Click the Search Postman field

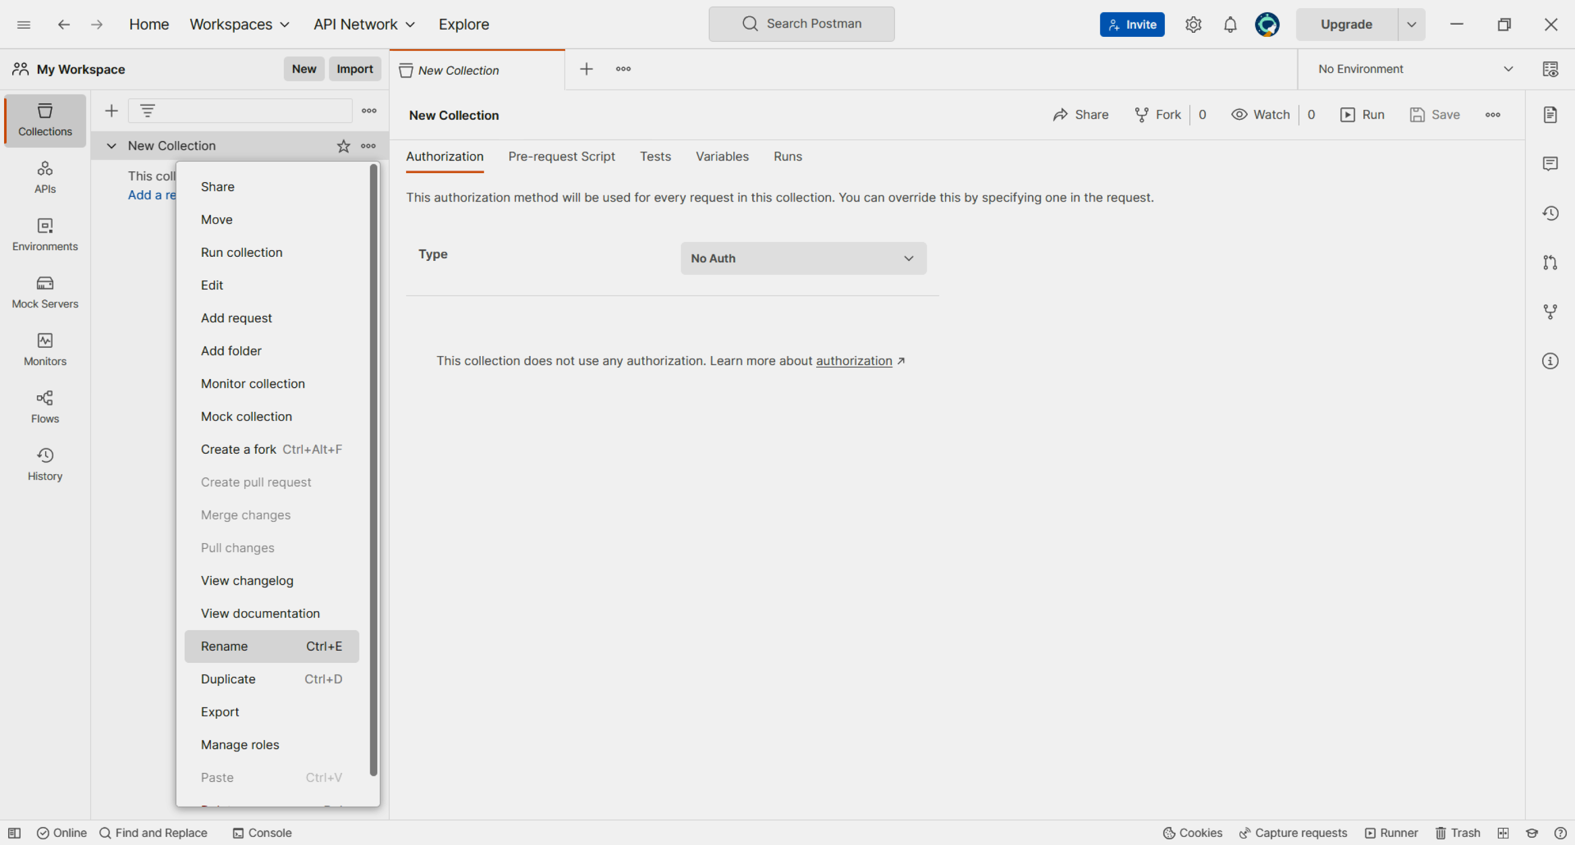pos(801,24)
